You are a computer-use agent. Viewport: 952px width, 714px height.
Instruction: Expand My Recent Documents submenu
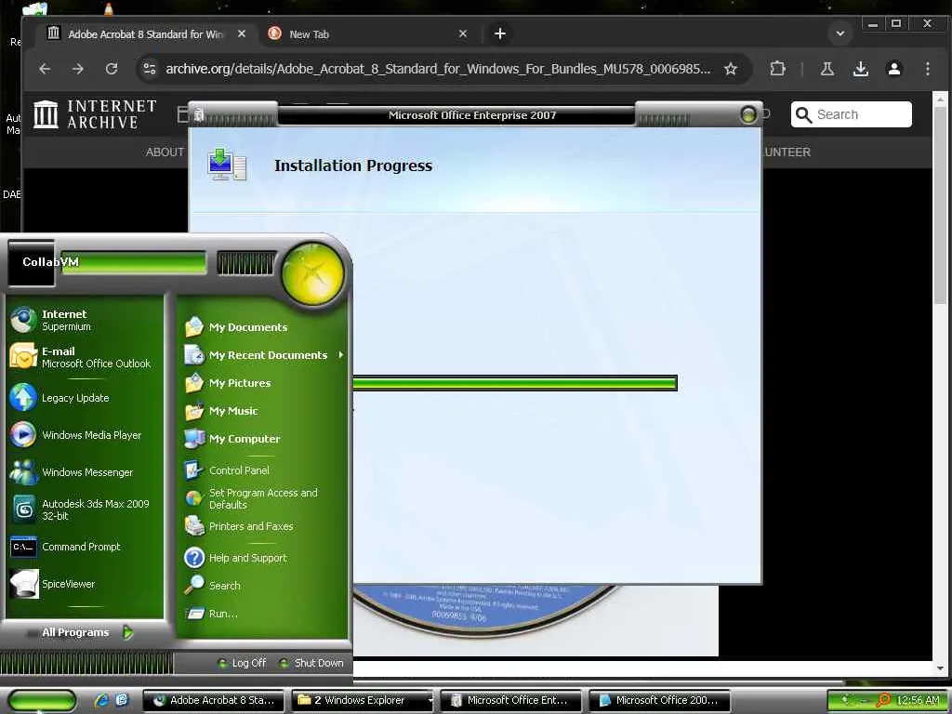264,355
